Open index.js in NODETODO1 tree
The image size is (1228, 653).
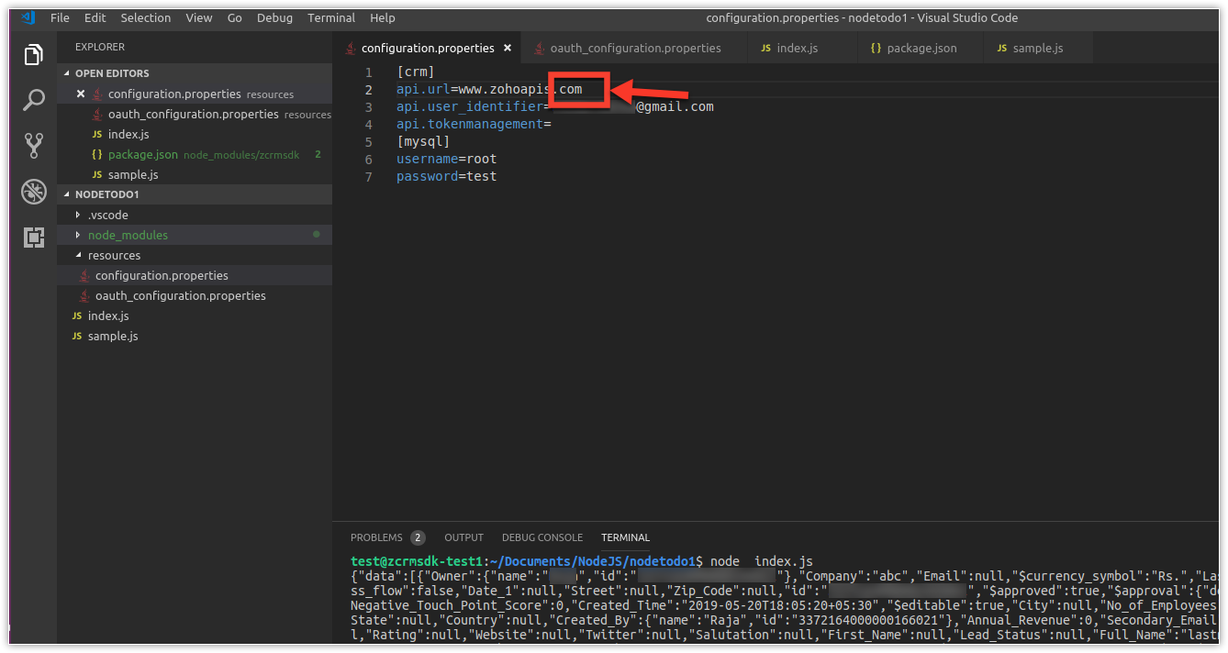tap(195, 315)
